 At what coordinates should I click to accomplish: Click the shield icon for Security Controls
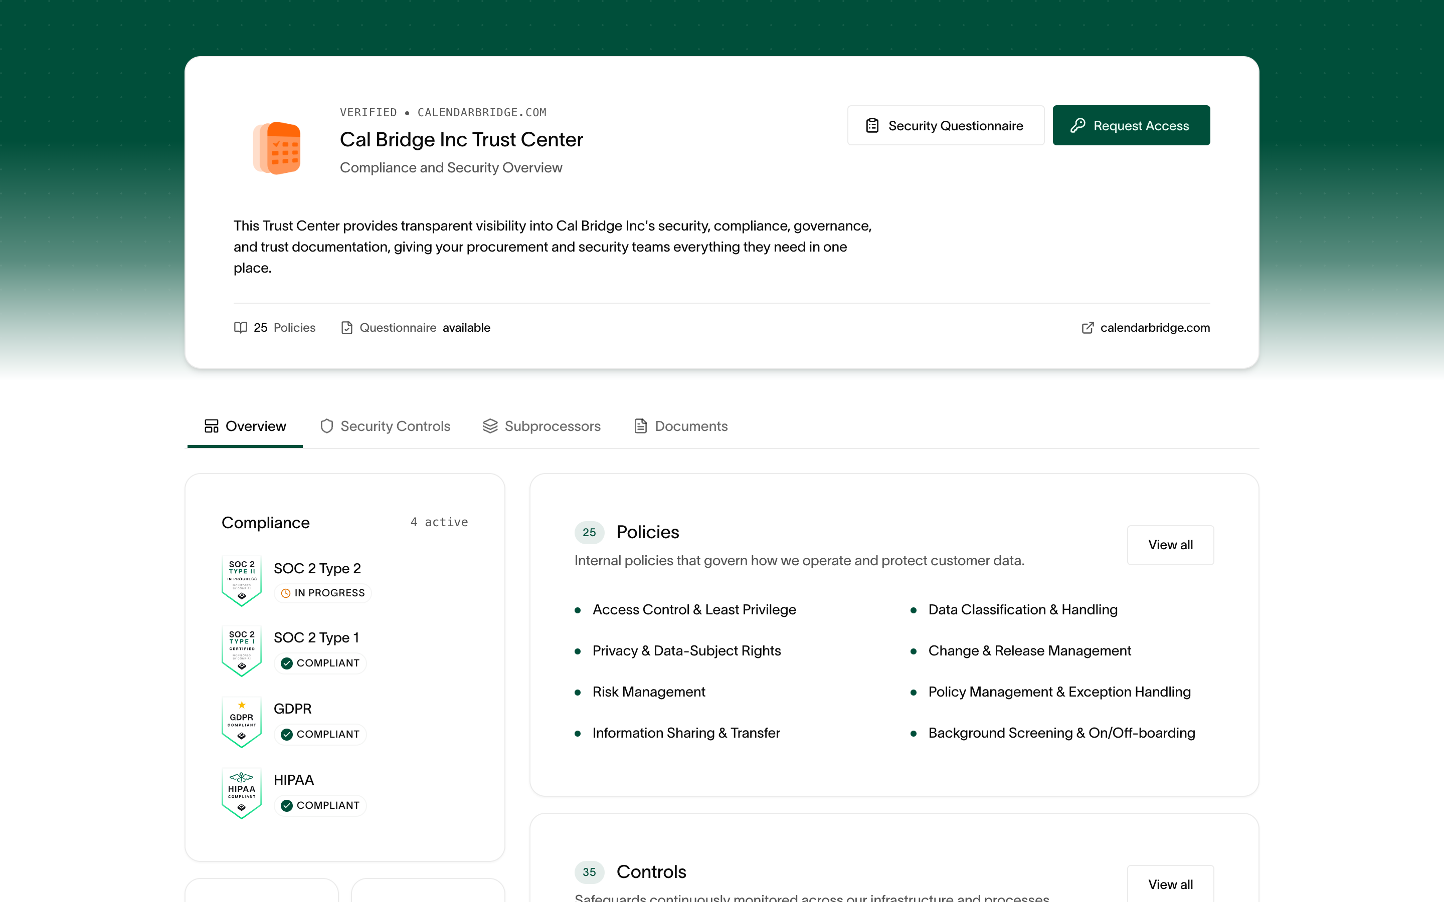tap(326, 426)
